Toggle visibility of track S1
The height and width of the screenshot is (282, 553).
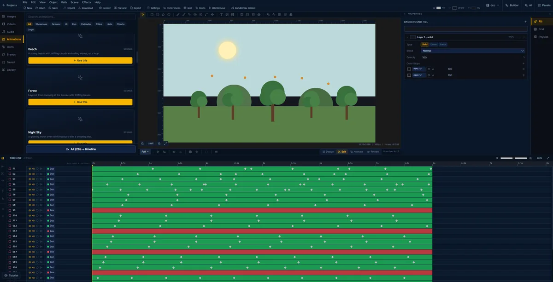(x=30, y=169)
